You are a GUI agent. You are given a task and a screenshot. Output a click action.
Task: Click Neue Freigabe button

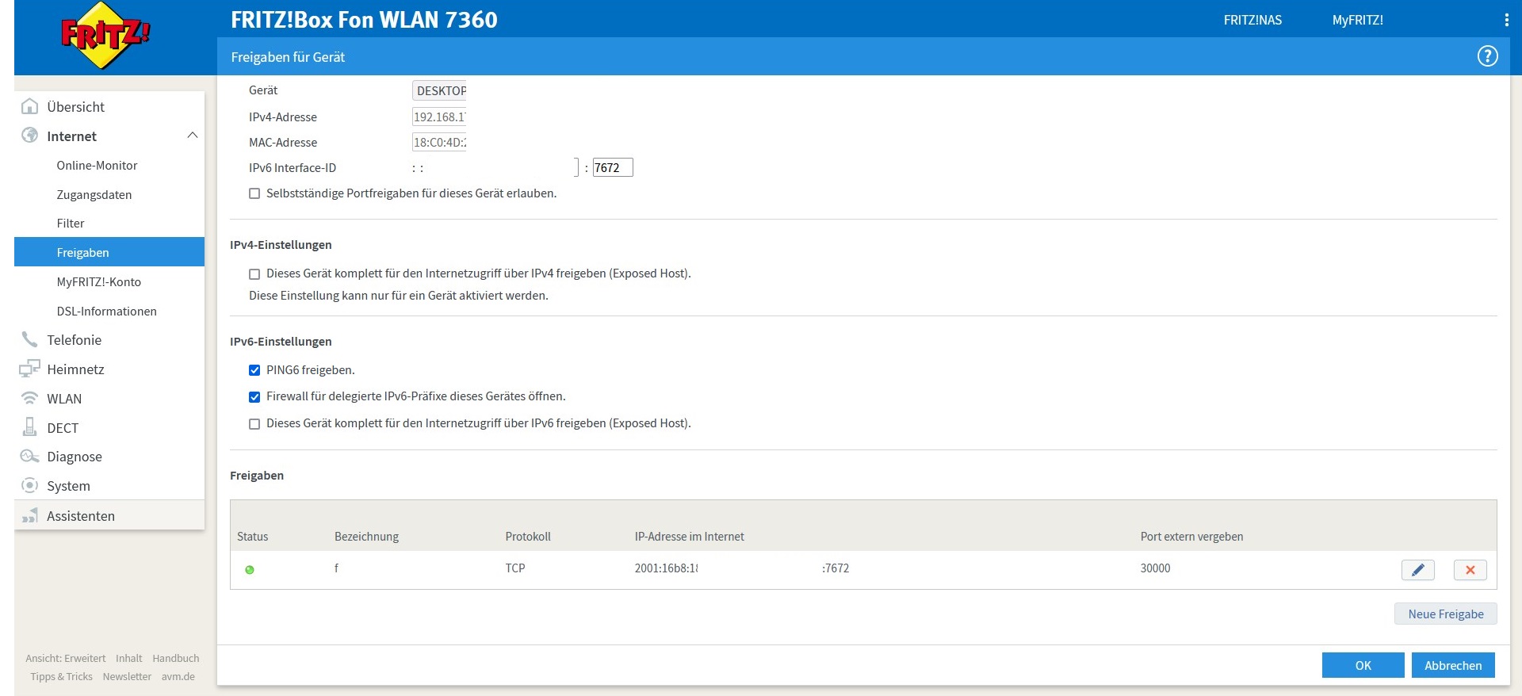pos(1445,614)
